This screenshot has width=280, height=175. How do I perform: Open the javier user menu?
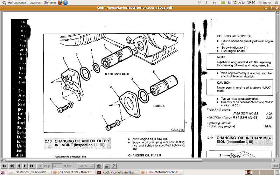click(265, 2)
